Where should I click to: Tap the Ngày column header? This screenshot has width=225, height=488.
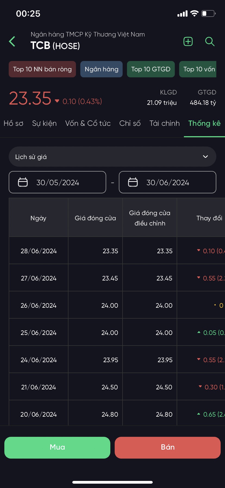pos(38,218)
